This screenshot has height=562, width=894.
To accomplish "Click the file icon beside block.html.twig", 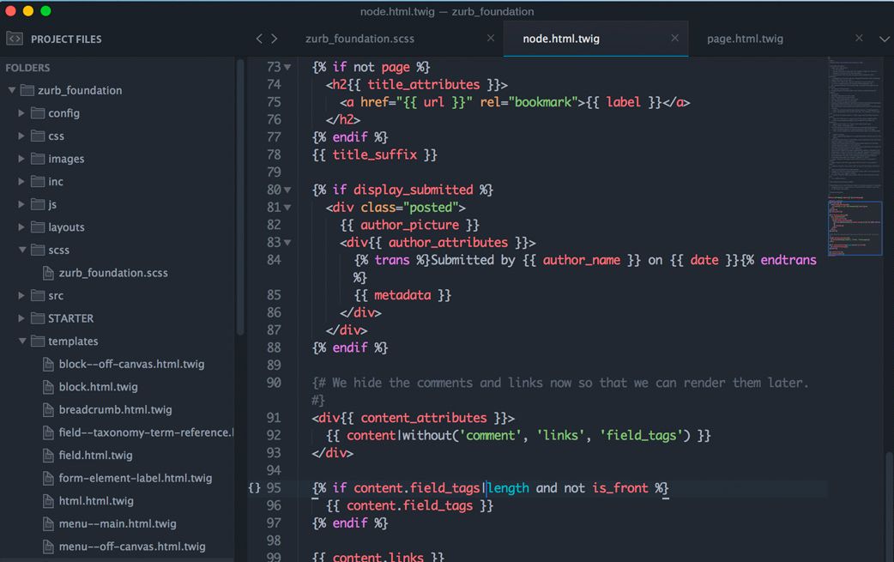I will tap(48, 386).
